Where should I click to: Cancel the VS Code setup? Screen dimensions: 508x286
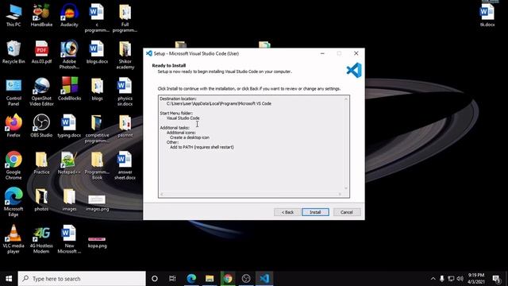(x=347, y=212)
